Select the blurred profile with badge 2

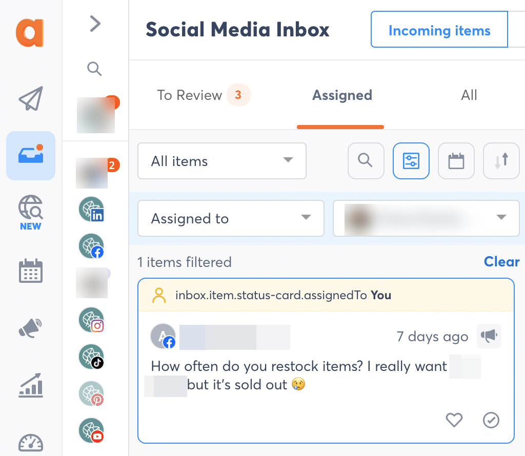tap(92, 173)
